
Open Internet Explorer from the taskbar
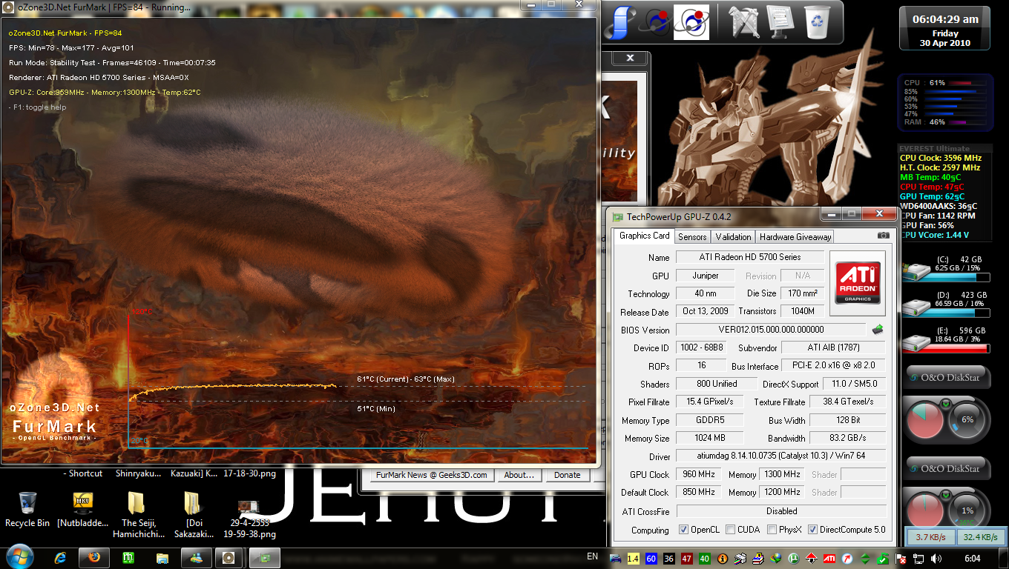click(x=60, y=558)
